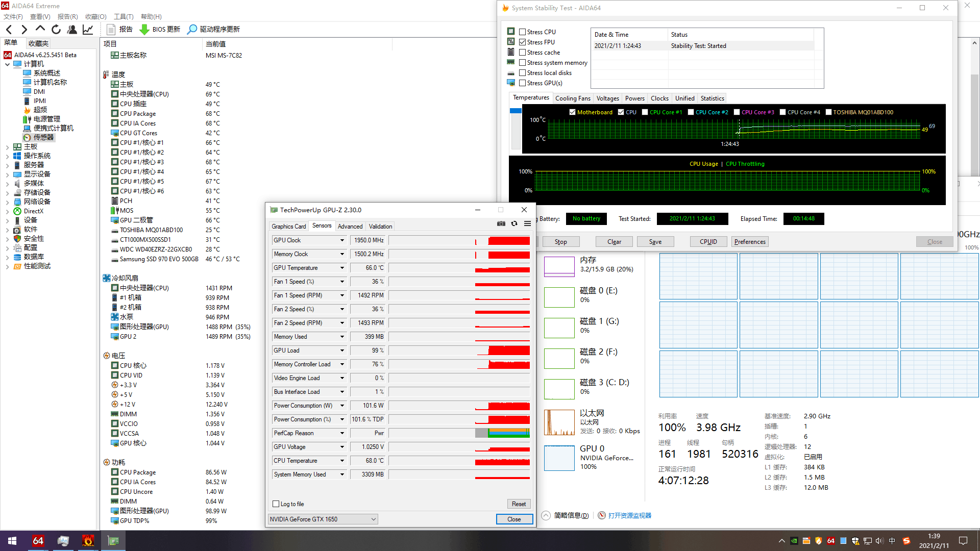Open AIDA64 icon in Windows taskbar
This screenshot has width=980, height=551.
(x=38, y=541)
